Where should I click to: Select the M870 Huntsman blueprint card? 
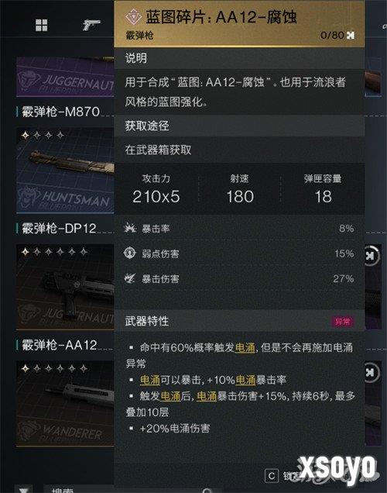65,171
